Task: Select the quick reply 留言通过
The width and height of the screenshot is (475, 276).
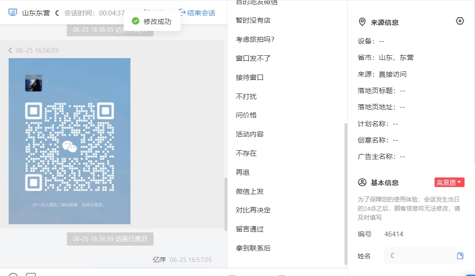Action: [250, 229]
